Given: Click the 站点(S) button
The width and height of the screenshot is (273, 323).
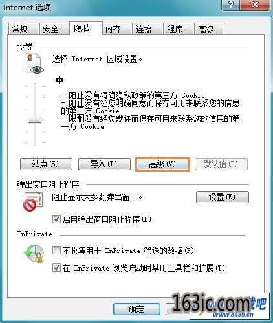Looking at the screenshot, I should click(46, 164).
